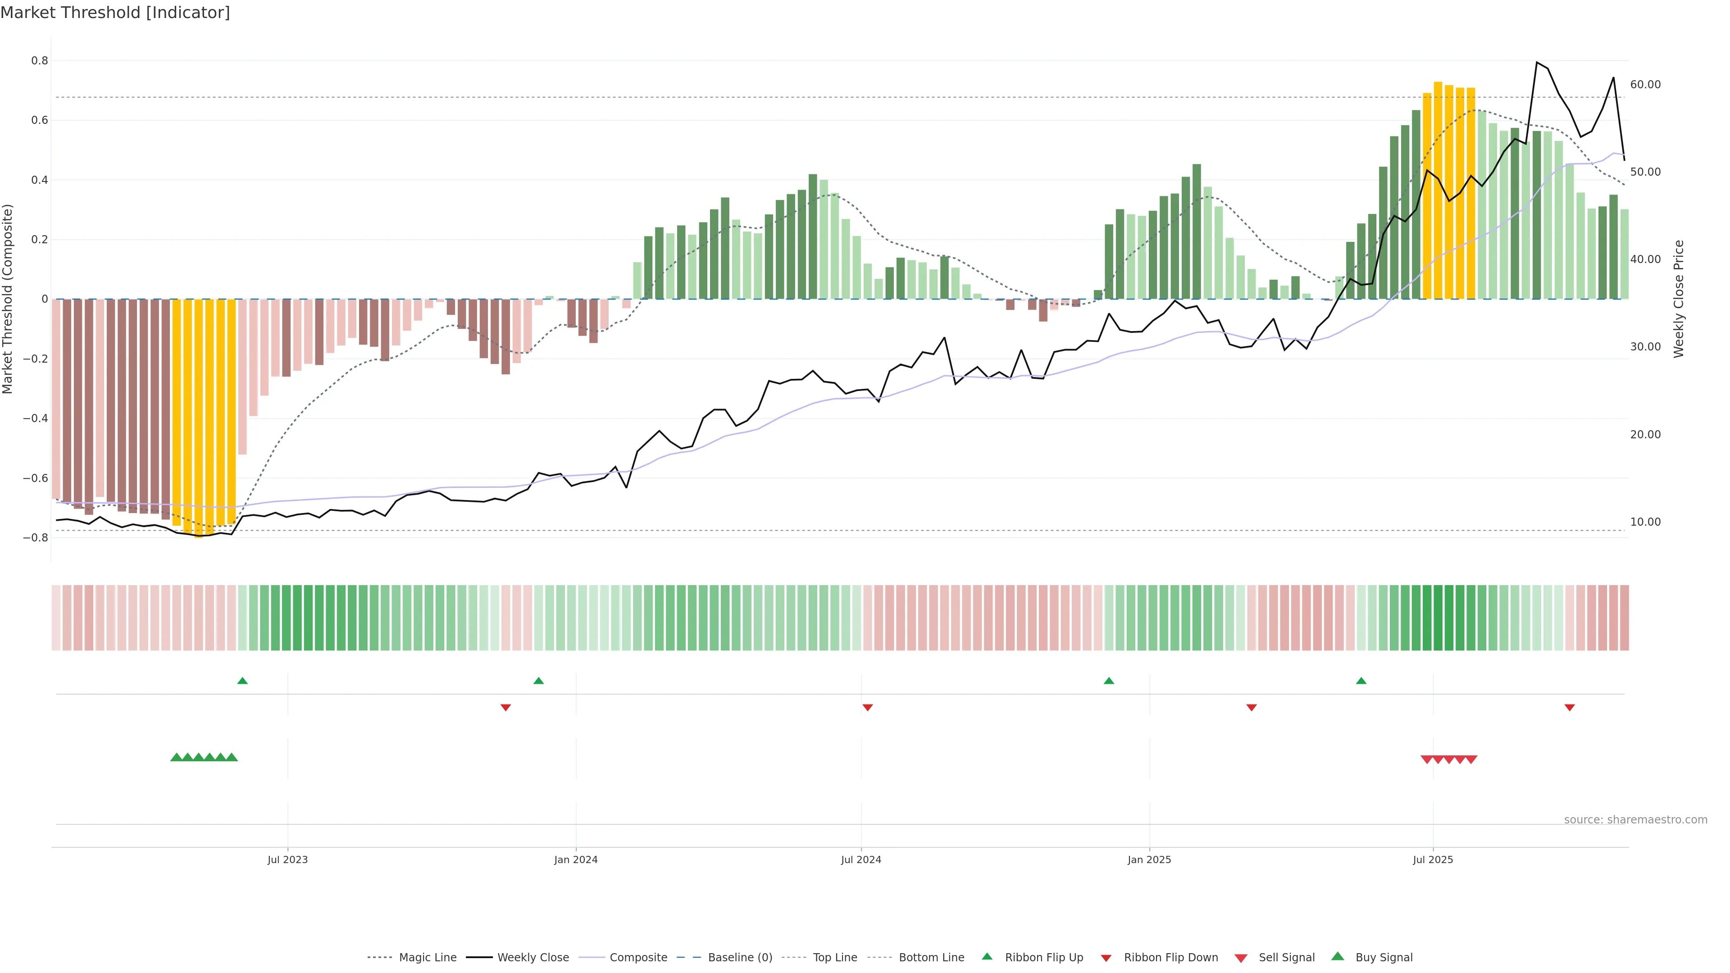Image resolution: width=1730 pixels, height=973 pixels.
Task: Click the 0.8 tick on the left axis
Action: (40, 60)
